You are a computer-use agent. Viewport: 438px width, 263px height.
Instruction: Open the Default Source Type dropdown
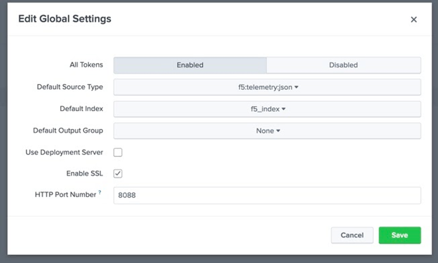(x=267, y=87)
